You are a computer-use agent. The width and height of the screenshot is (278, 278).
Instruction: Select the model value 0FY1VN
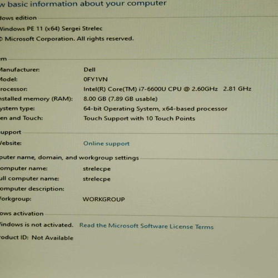pyautogui.click(x=96, y=80)
